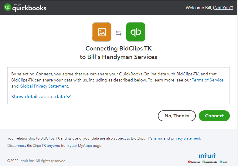The image size is (238, 166).
Task: Click the Intuit logo in the footer
Action: tap(207, 156)
